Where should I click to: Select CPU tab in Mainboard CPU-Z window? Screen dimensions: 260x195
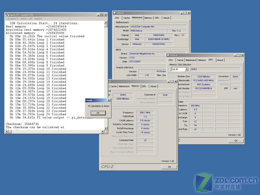[117, 18]
